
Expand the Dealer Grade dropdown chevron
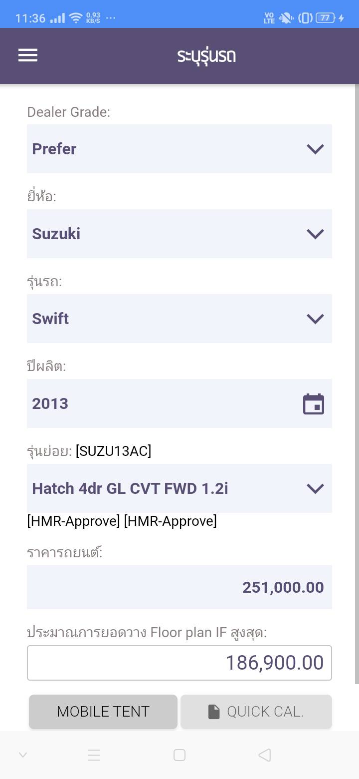(x=315, y=149)
